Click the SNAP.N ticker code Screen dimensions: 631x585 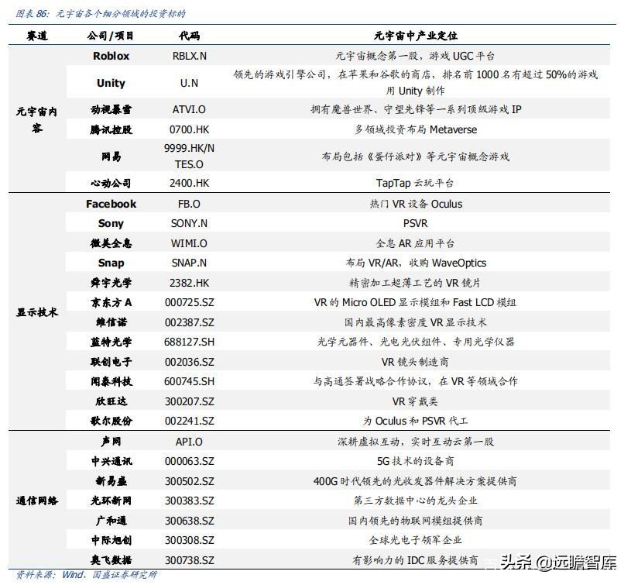coord(189,263)
